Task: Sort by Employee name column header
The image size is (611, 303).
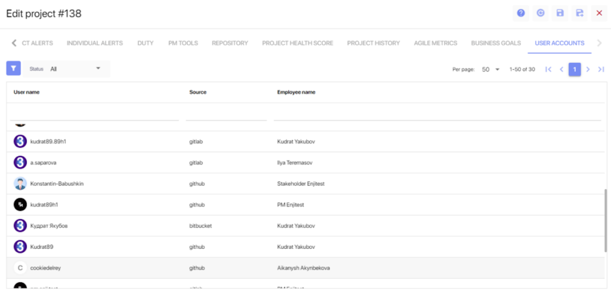Action: point(296,92)
